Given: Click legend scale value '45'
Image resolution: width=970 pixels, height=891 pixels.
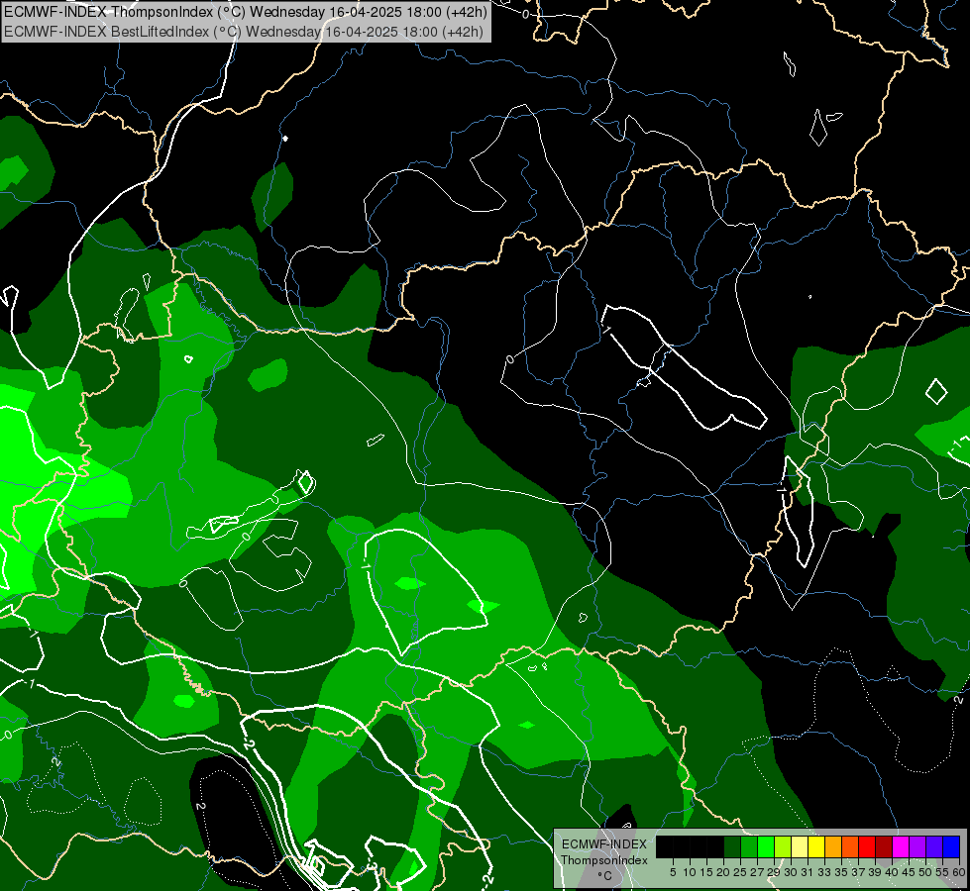Looking at the screenshot, I should click(910, 872).
